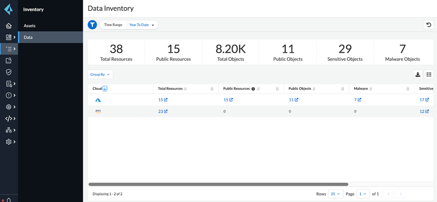Open the Year To Date dropdown
Screen dimensions: 437x202
point(142,25)
